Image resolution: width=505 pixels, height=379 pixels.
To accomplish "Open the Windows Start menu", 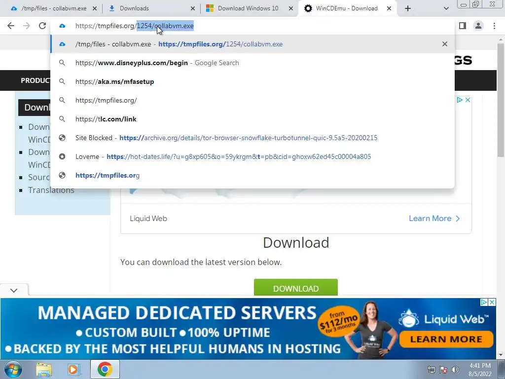I will coord(13,369).
